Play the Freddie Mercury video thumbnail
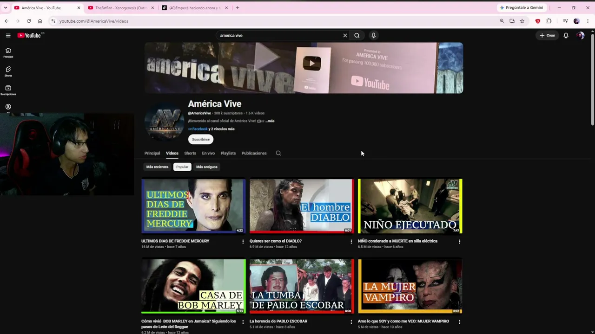The image size is (595, 334). (x=193, y=206)
